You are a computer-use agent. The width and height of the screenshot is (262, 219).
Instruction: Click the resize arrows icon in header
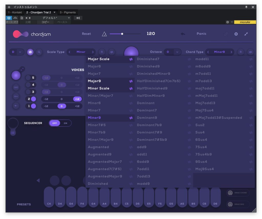[x=246, y=34]
